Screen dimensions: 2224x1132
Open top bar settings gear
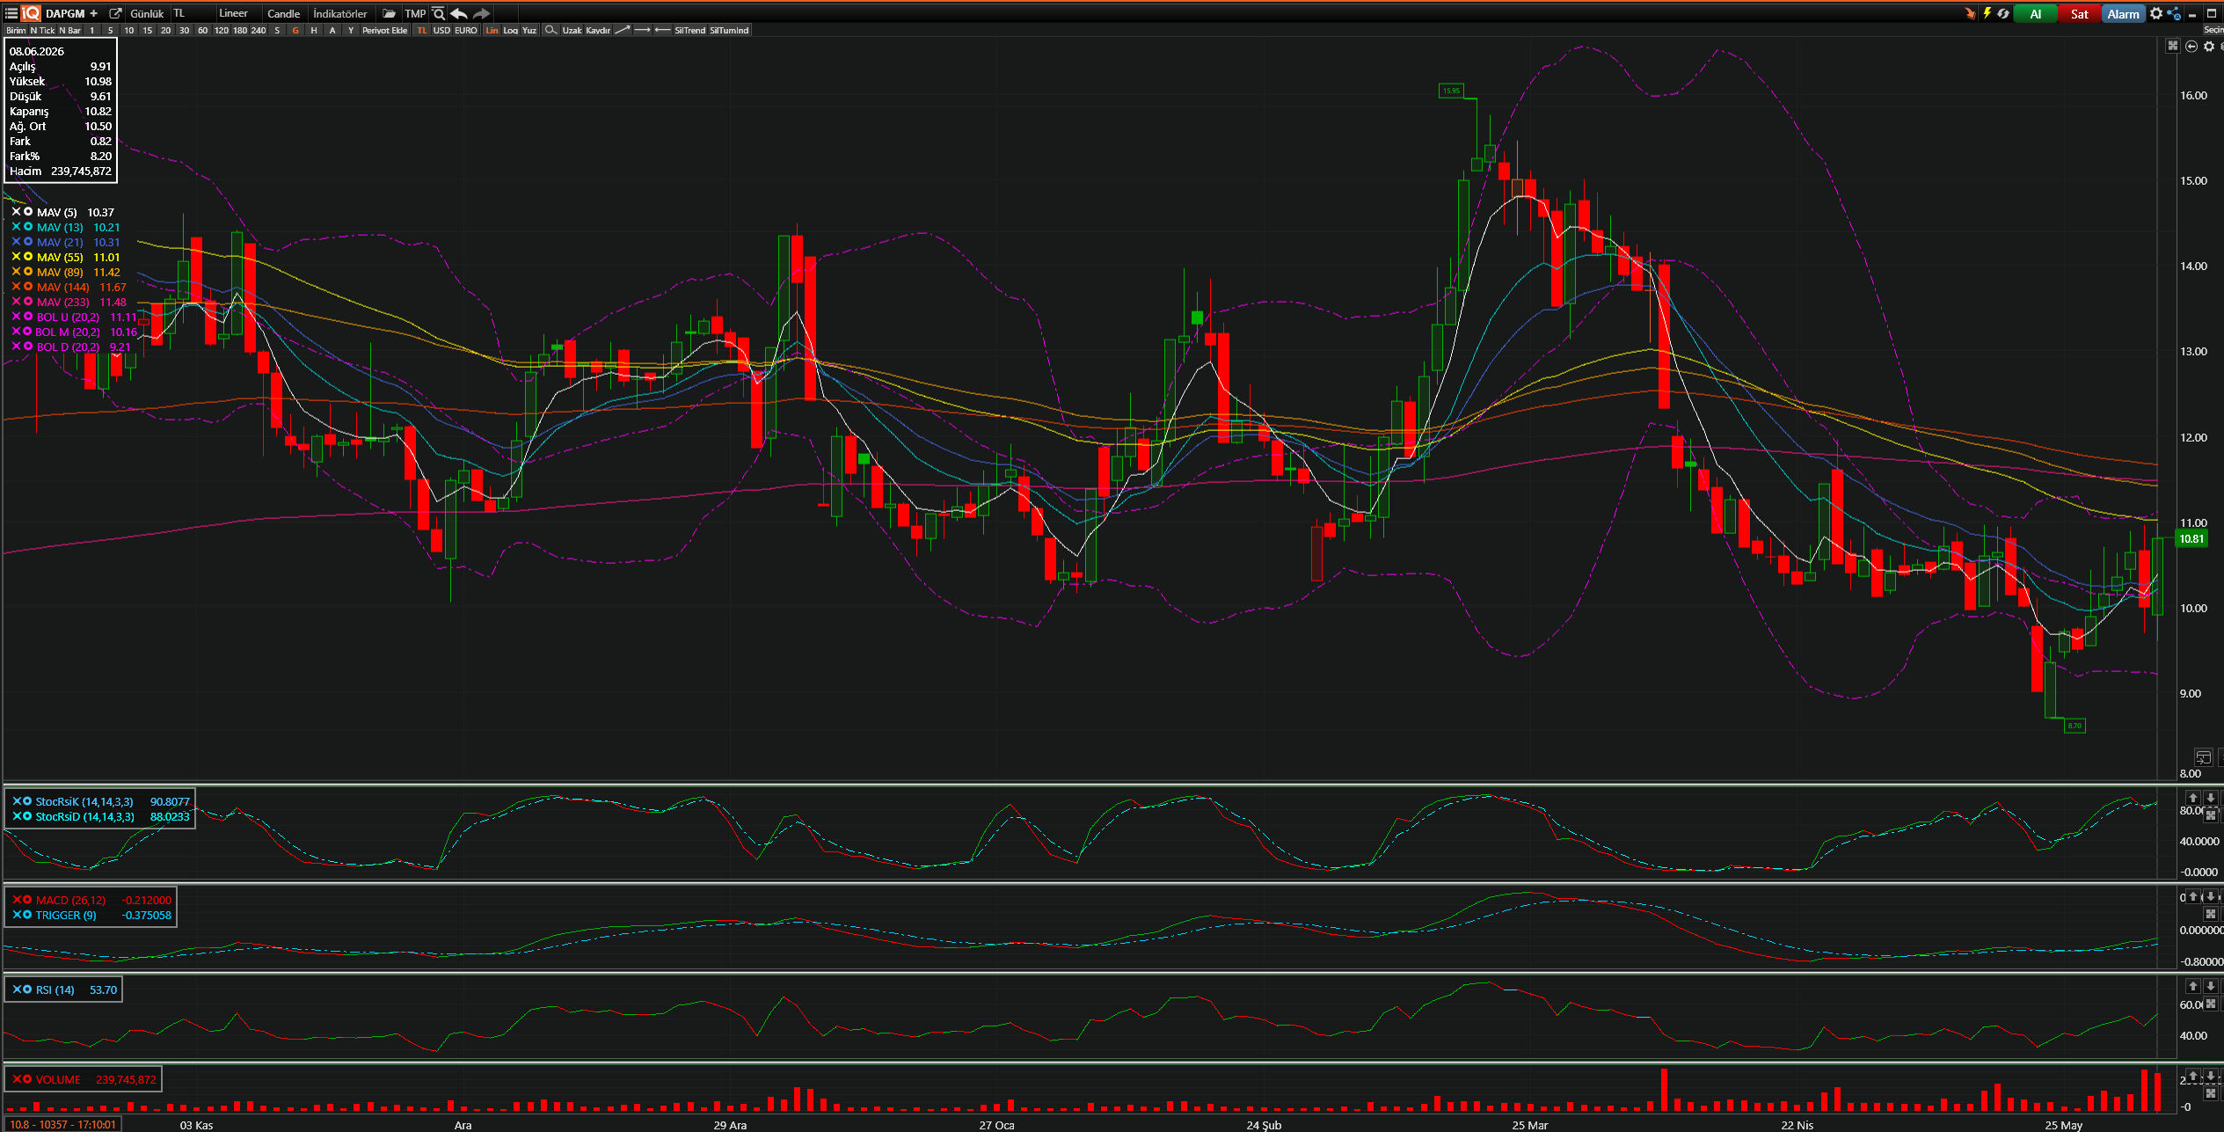pyautogui.click(x=2156, y=13)
